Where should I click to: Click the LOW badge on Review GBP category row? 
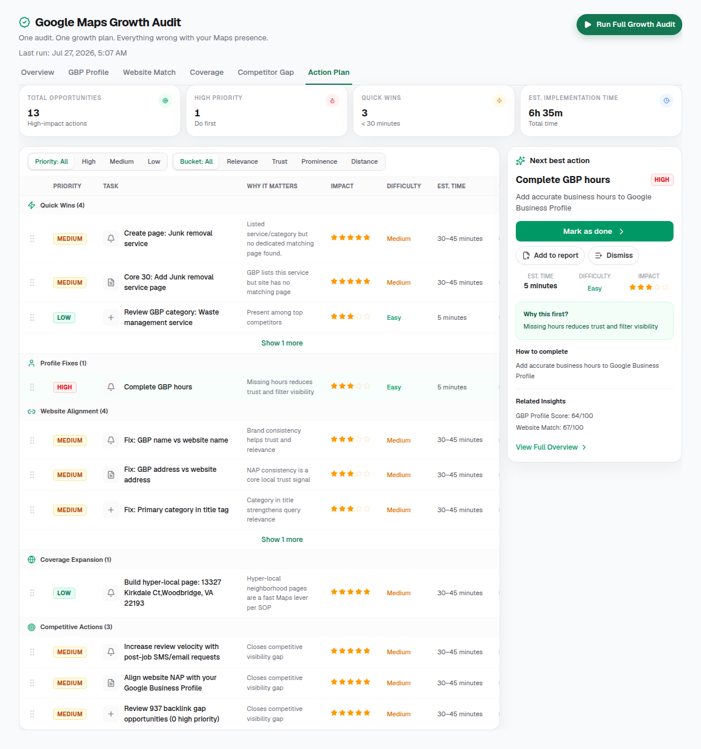click(x=64, y=317)
